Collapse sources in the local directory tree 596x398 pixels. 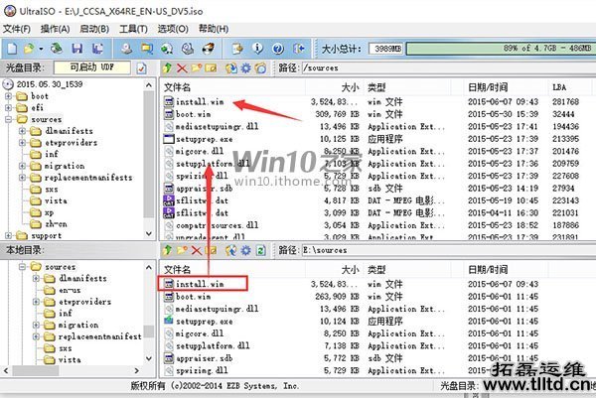click(x=23, y=267)
